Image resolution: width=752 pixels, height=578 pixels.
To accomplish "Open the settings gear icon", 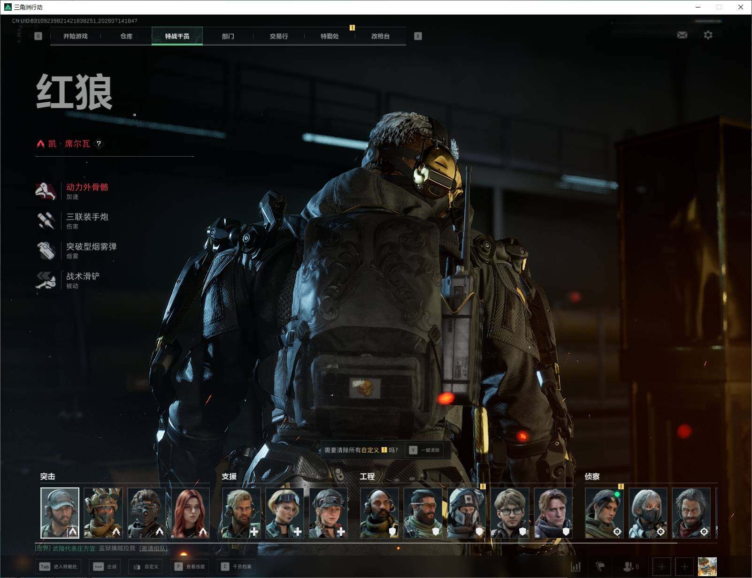I will (x=708, y=35).
